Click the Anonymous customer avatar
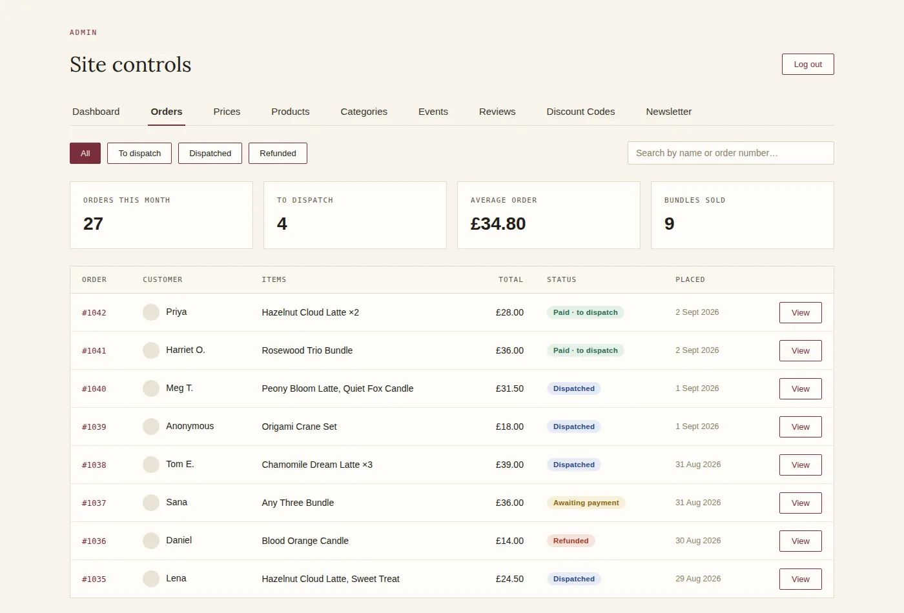This screenshot has height=613, width=904. point(151,427)
